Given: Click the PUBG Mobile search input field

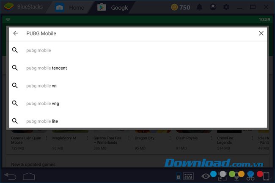Looking at the screenshot, I should tap(138, 33).
